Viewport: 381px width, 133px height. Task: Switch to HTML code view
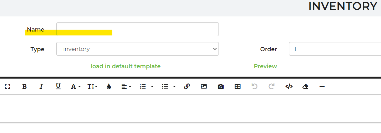coord(289,86)
